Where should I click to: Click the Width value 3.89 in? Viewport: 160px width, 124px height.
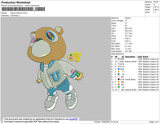point(156,10)
